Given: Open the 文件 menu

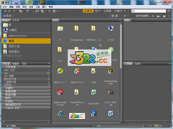Looking at the screenshot, I should click(5, 7).
